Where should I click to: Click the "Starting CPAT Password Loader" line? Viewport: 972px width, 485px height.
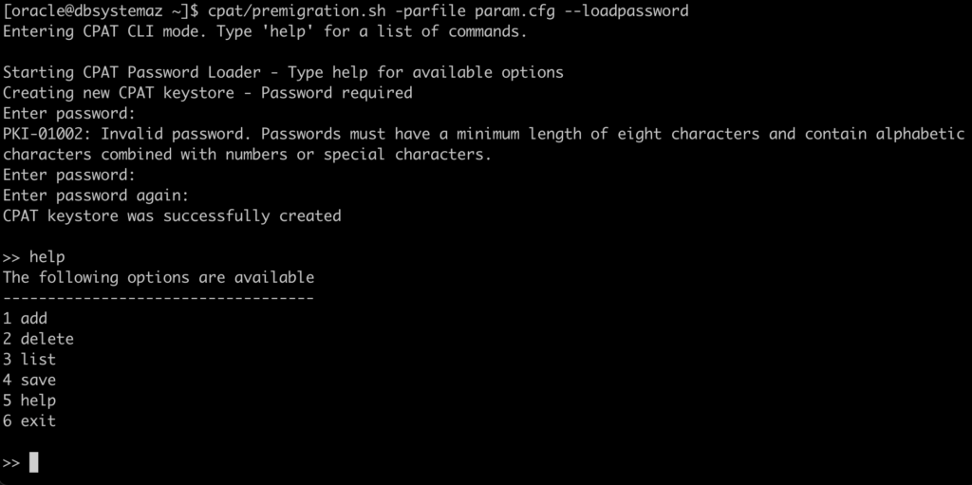tap(283, 72)
